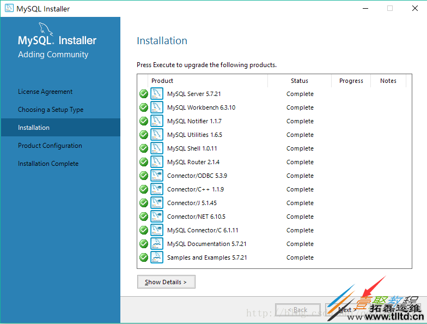This screenshot has width=427, height=324.
Task: Click the MySQL Installer title bar icon
Action: 9,8
